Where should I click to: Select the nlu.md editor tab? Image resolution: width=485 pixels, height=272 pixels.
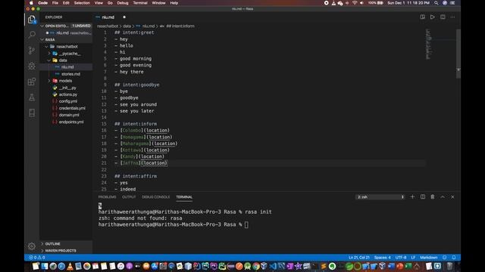108,17
